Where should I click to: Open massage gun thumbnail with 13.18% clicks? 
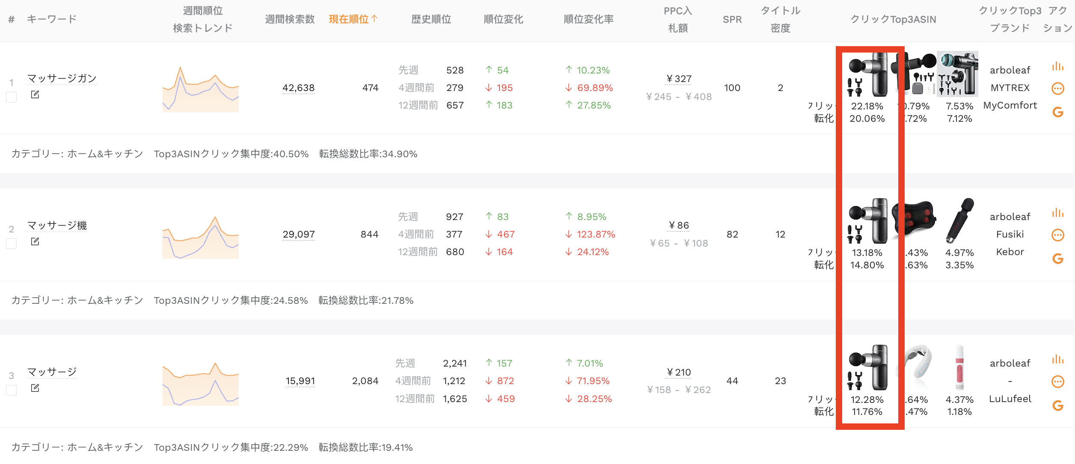point(867,221)
